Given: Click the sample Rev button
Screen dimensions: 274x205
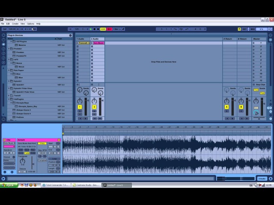Looking at the screenshot, I should [x=33, y=150].
